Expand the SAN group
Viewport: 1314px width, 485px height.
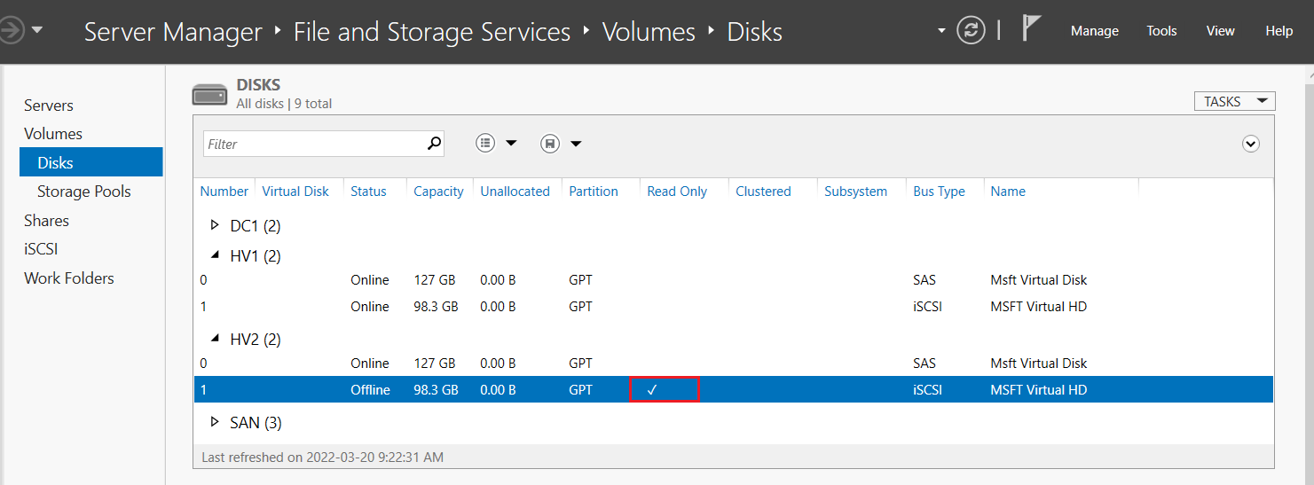(x=215, y=422)
